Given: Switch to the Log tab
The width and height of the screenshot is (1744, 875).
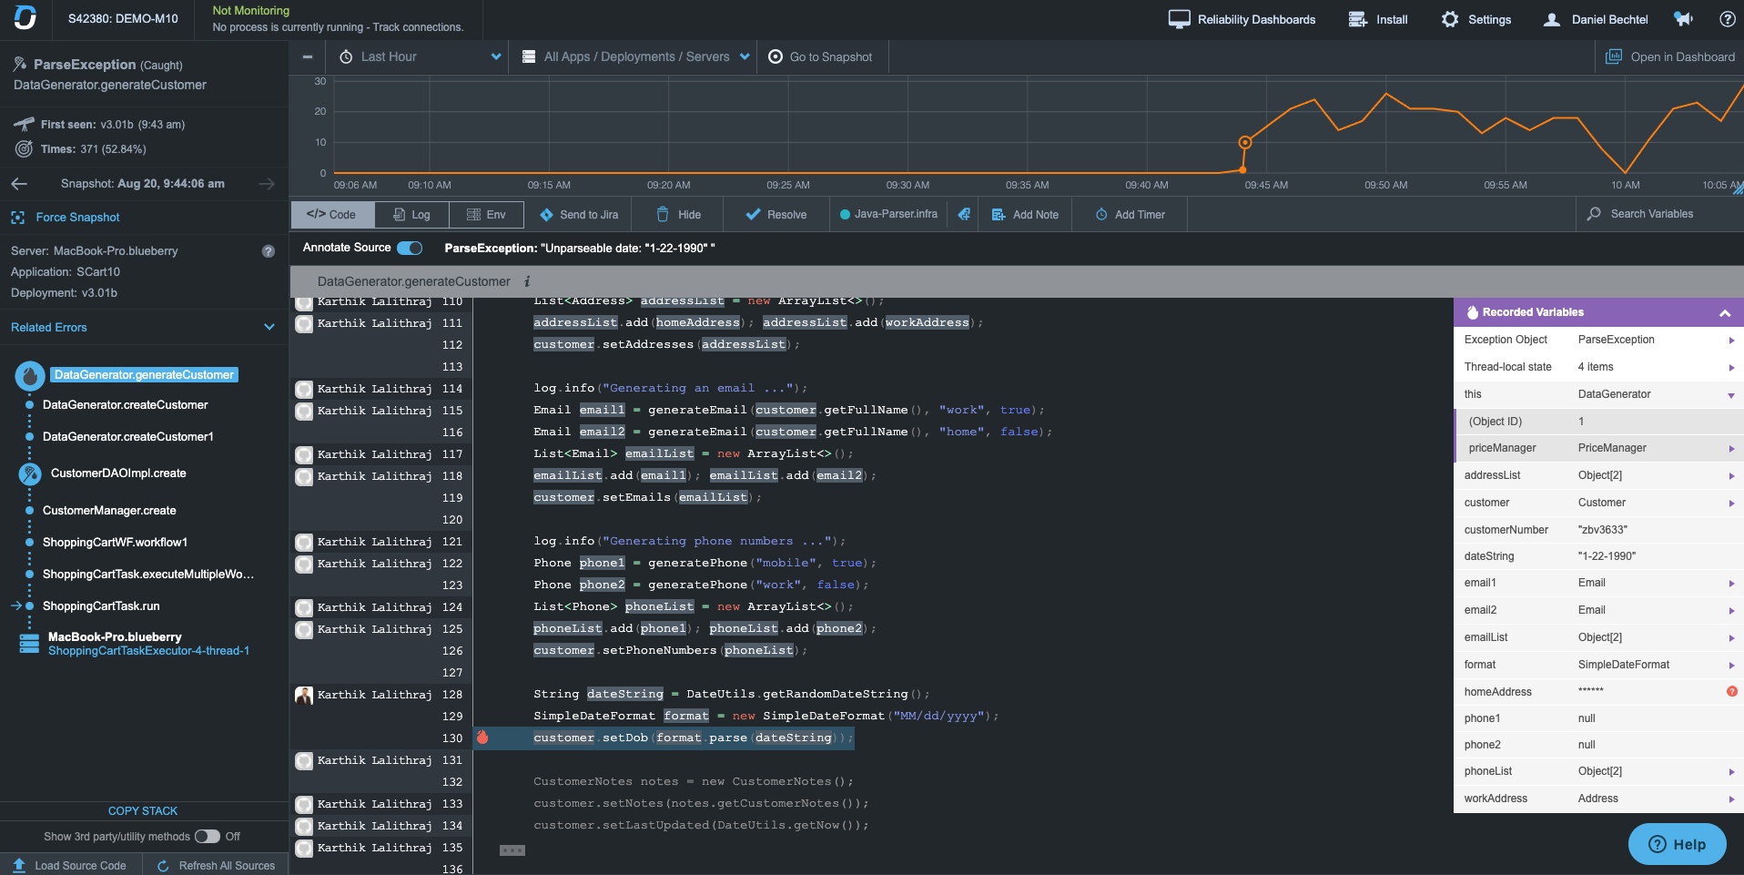Looking at the screenshot, I should (x=411, y=215).
